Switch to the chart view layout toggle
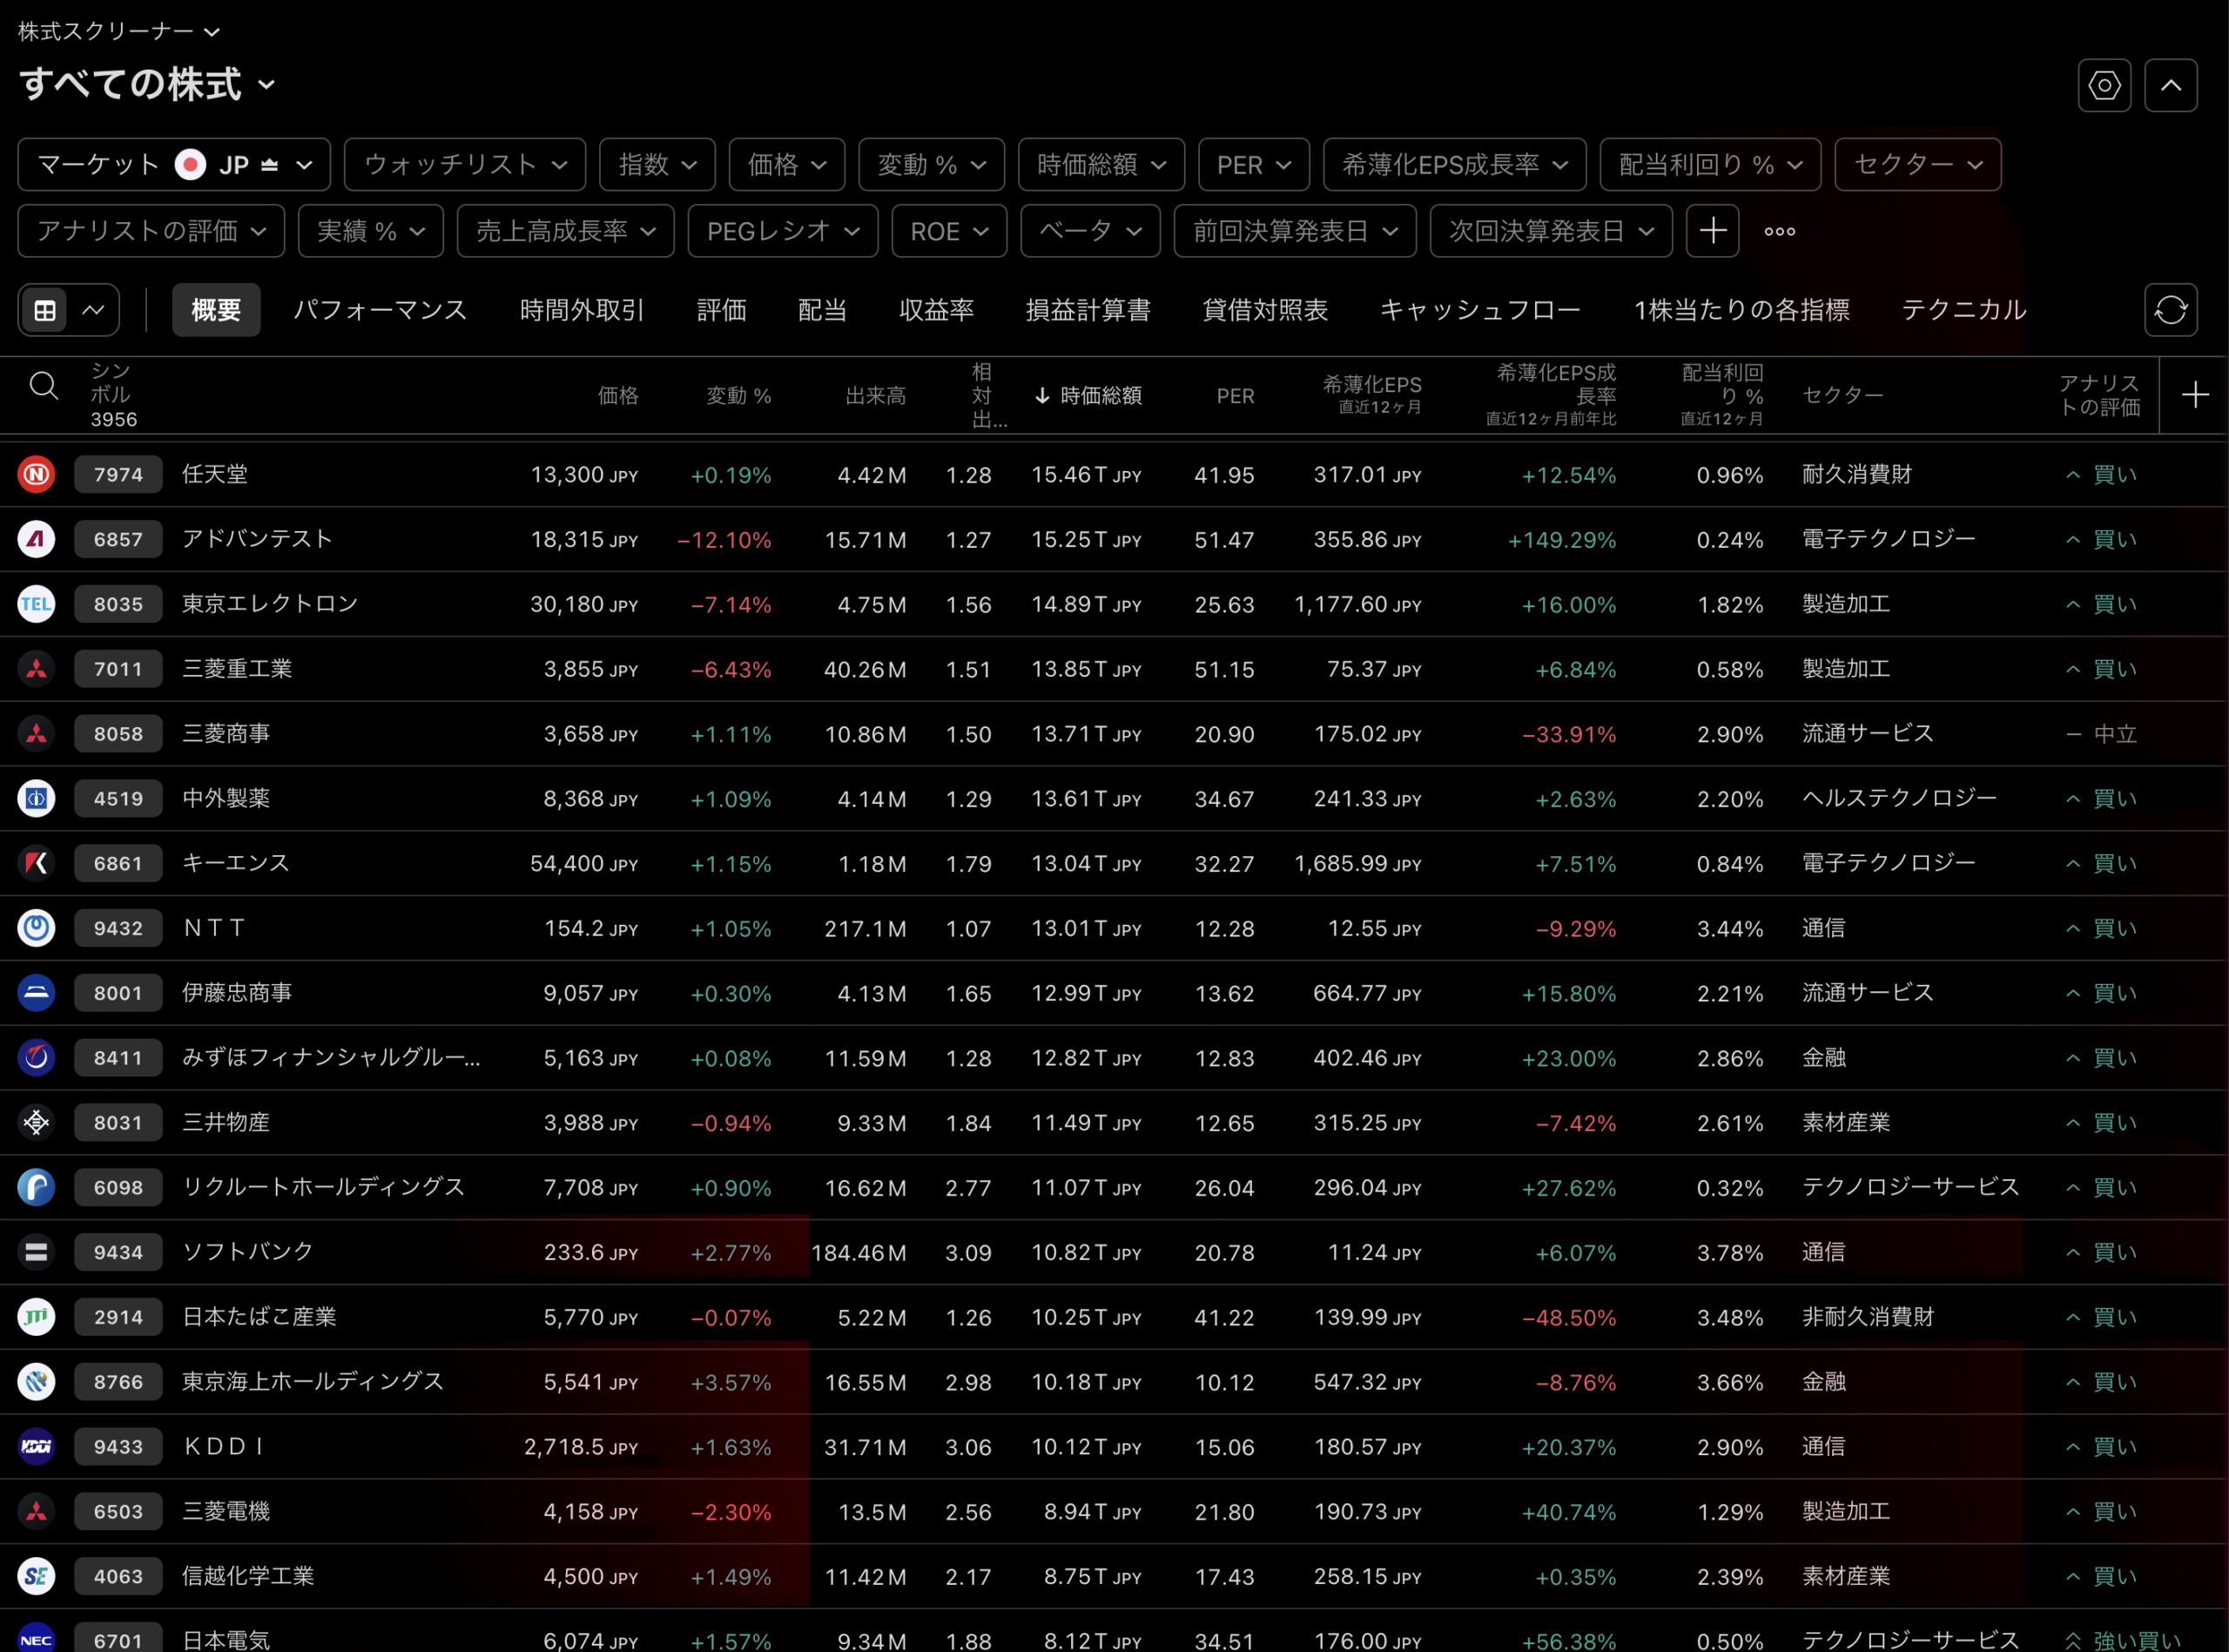This screenshot has height=1652, width=2229. 93,310
